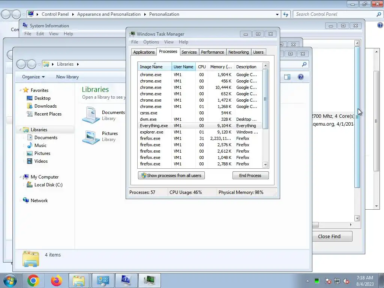Click System Information horizontal scroll right arrow
The height and width of the screenshot is (288, 384).
351,225
